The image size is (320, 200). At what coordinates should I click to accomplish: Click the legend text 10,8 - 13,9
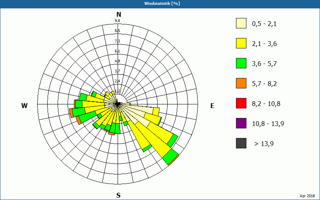point(268,124)
